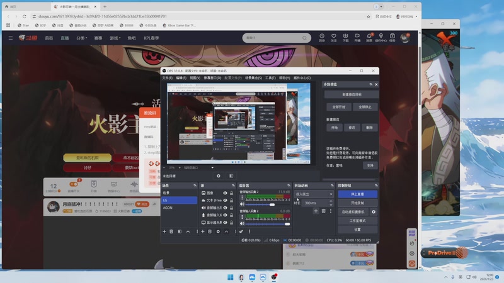Lock the 图像 source
The image size is (504, 283).
pyautogui.click(x=231, y=193)
